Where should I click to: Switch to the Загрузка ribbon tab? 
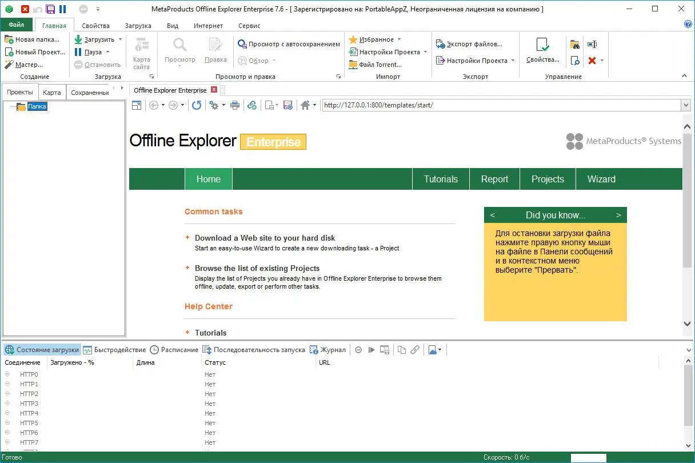pyautogui.click(x=138, y=26)
